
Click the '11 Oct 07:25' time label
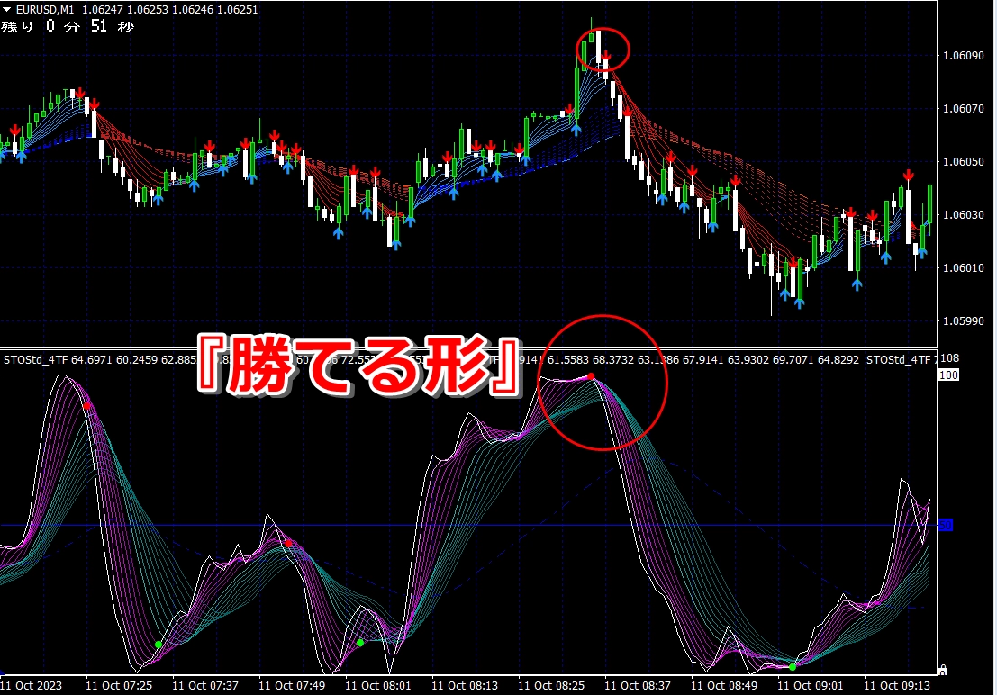click(x=119, y=685)
